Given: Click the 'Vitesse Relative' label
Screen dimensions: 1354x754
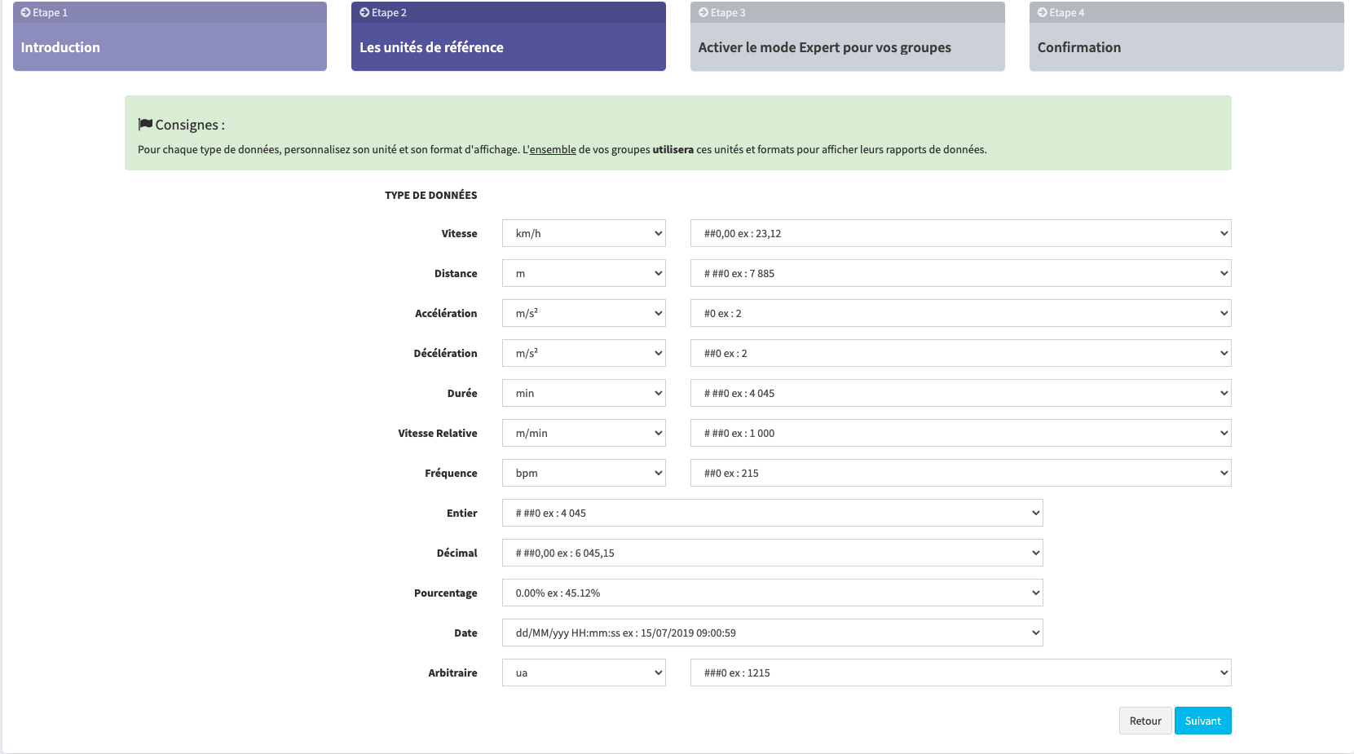Looking at the screenshot, I should pos(438,433).
